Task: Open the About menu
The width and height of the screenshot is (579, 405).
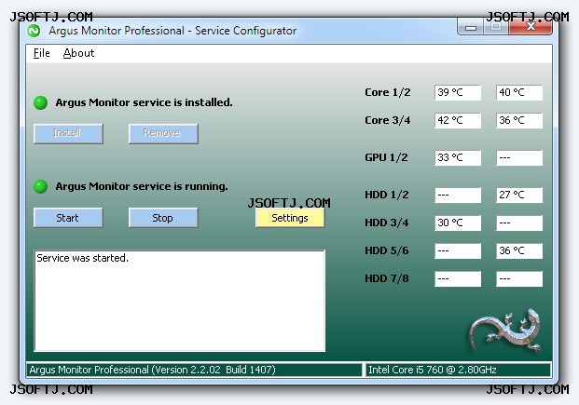Action: [78, 53]
